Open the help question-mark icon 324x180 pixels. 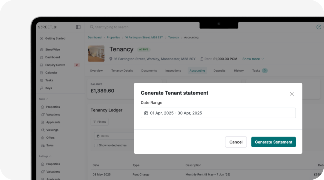[x=319, y=27]
